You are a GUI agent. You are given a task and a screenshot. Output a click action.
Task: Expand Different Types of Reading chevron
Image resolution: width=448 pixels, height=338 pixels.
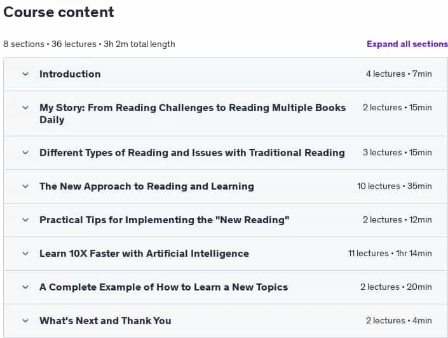[25, 153]
